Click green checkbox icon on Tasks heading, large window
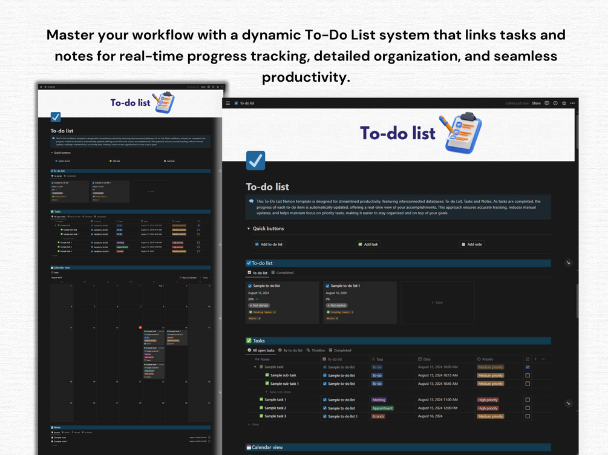Screen dimensions: 608x455 pyautogui.click(x=249, y=341)
